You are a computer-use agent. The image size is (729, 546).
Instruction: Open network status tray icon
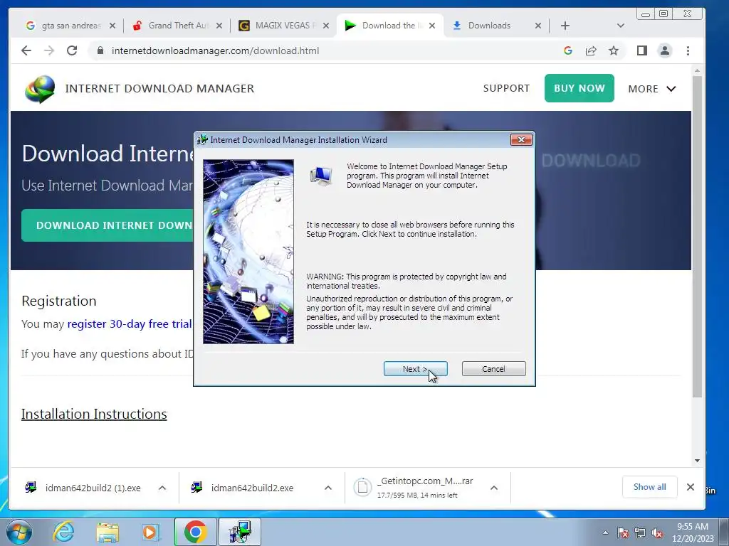pyautogui.click(x=640, y=533)
